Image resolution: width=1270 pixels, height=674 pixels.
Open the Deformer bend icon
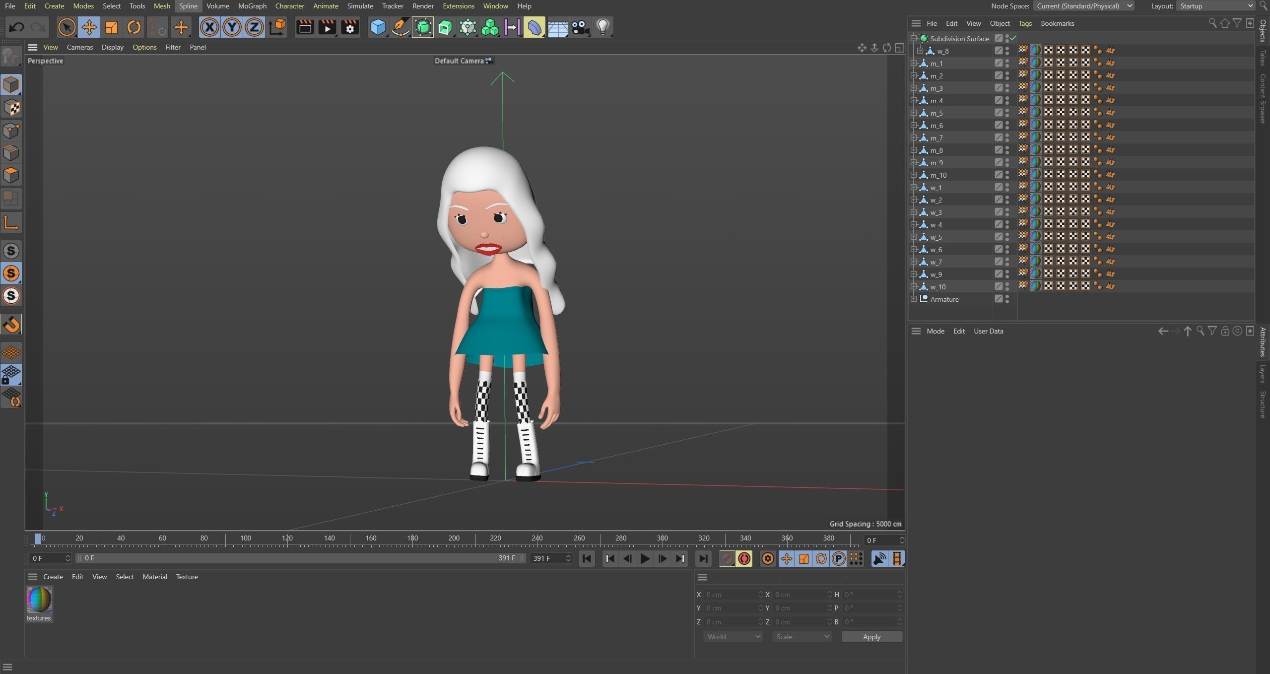535,27
